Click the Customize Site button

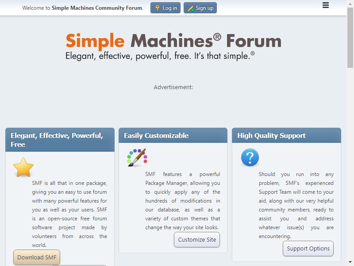(197, 239)
